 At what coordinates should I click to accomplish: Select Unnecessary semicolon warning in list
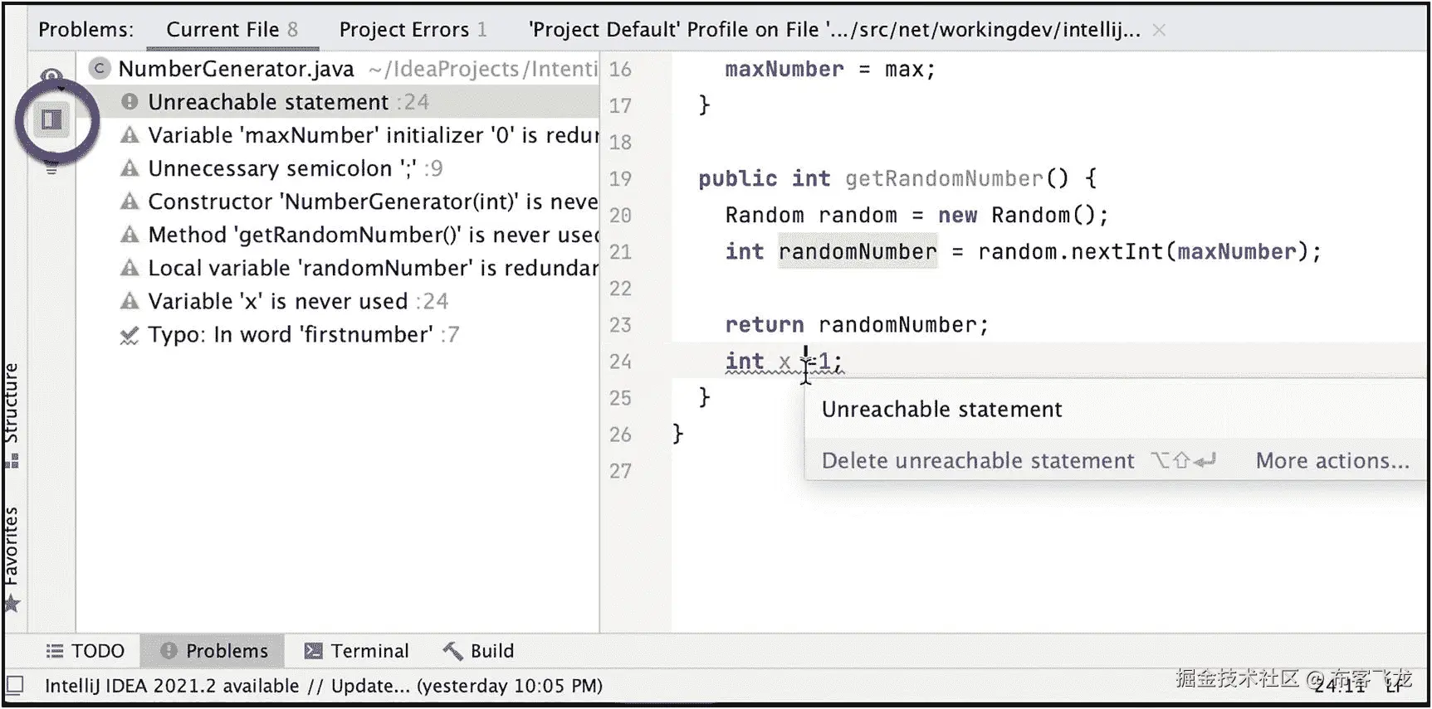click(282, 168)
